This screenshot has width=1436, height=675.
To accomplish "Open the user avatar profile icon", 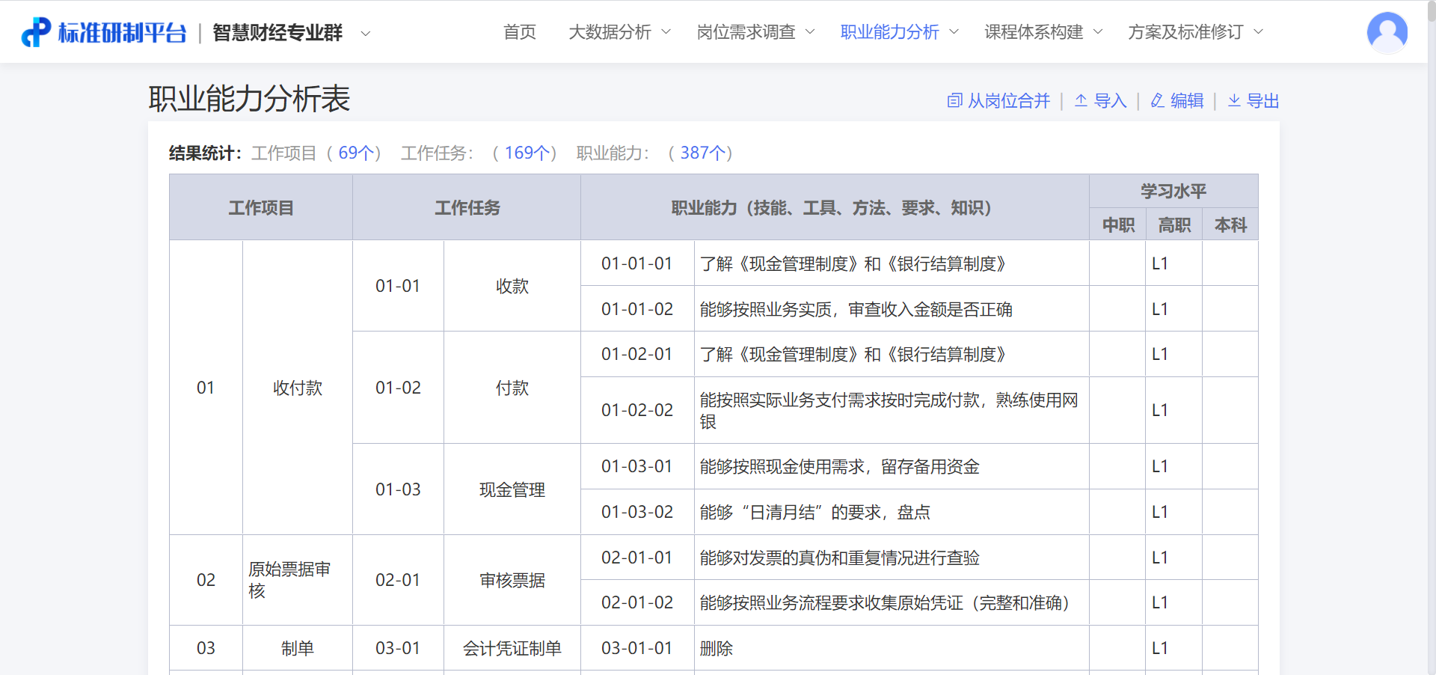I will coord(1387,32).
